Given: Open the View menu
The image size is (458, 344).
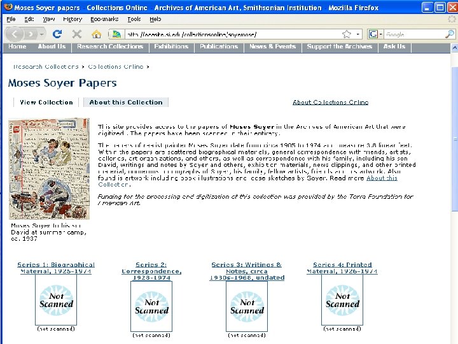Looking at the screenshot, I should tap(48, 19).
